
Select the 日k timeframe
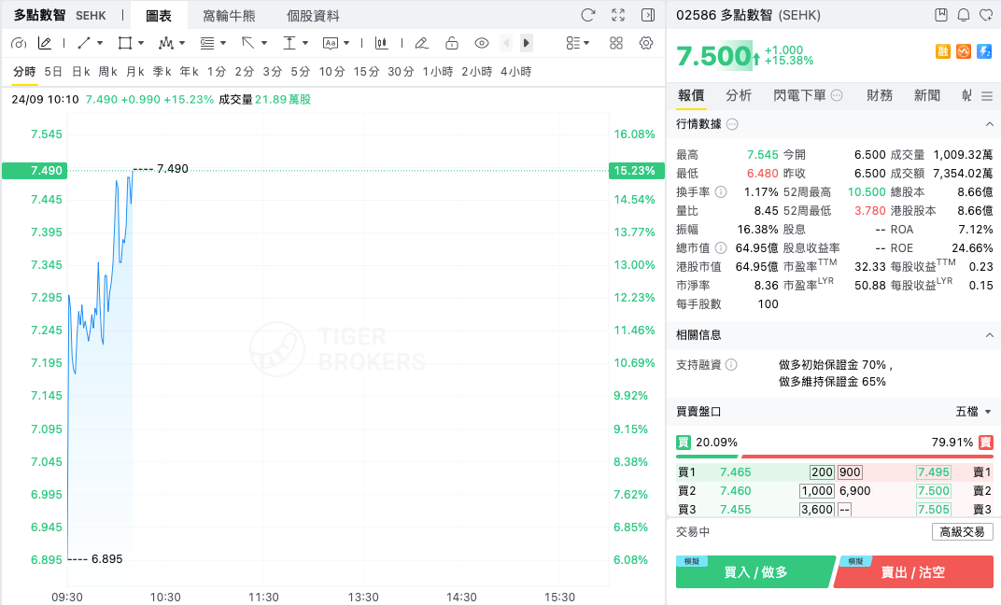click(x=81, y=72)
